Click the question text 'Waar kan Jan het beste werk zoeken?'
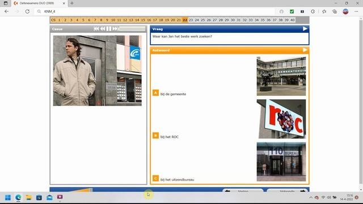This screenshot has height=204, width=363. point(182,36)
